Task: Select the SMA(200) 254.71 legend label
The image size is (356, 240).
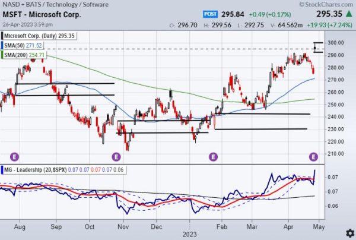Action: tap(24, 55)
